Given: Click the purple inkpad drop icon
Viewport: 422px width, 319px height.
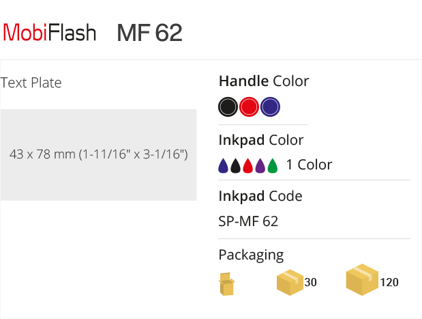Looking at the screenshot, I should (260, 165).
